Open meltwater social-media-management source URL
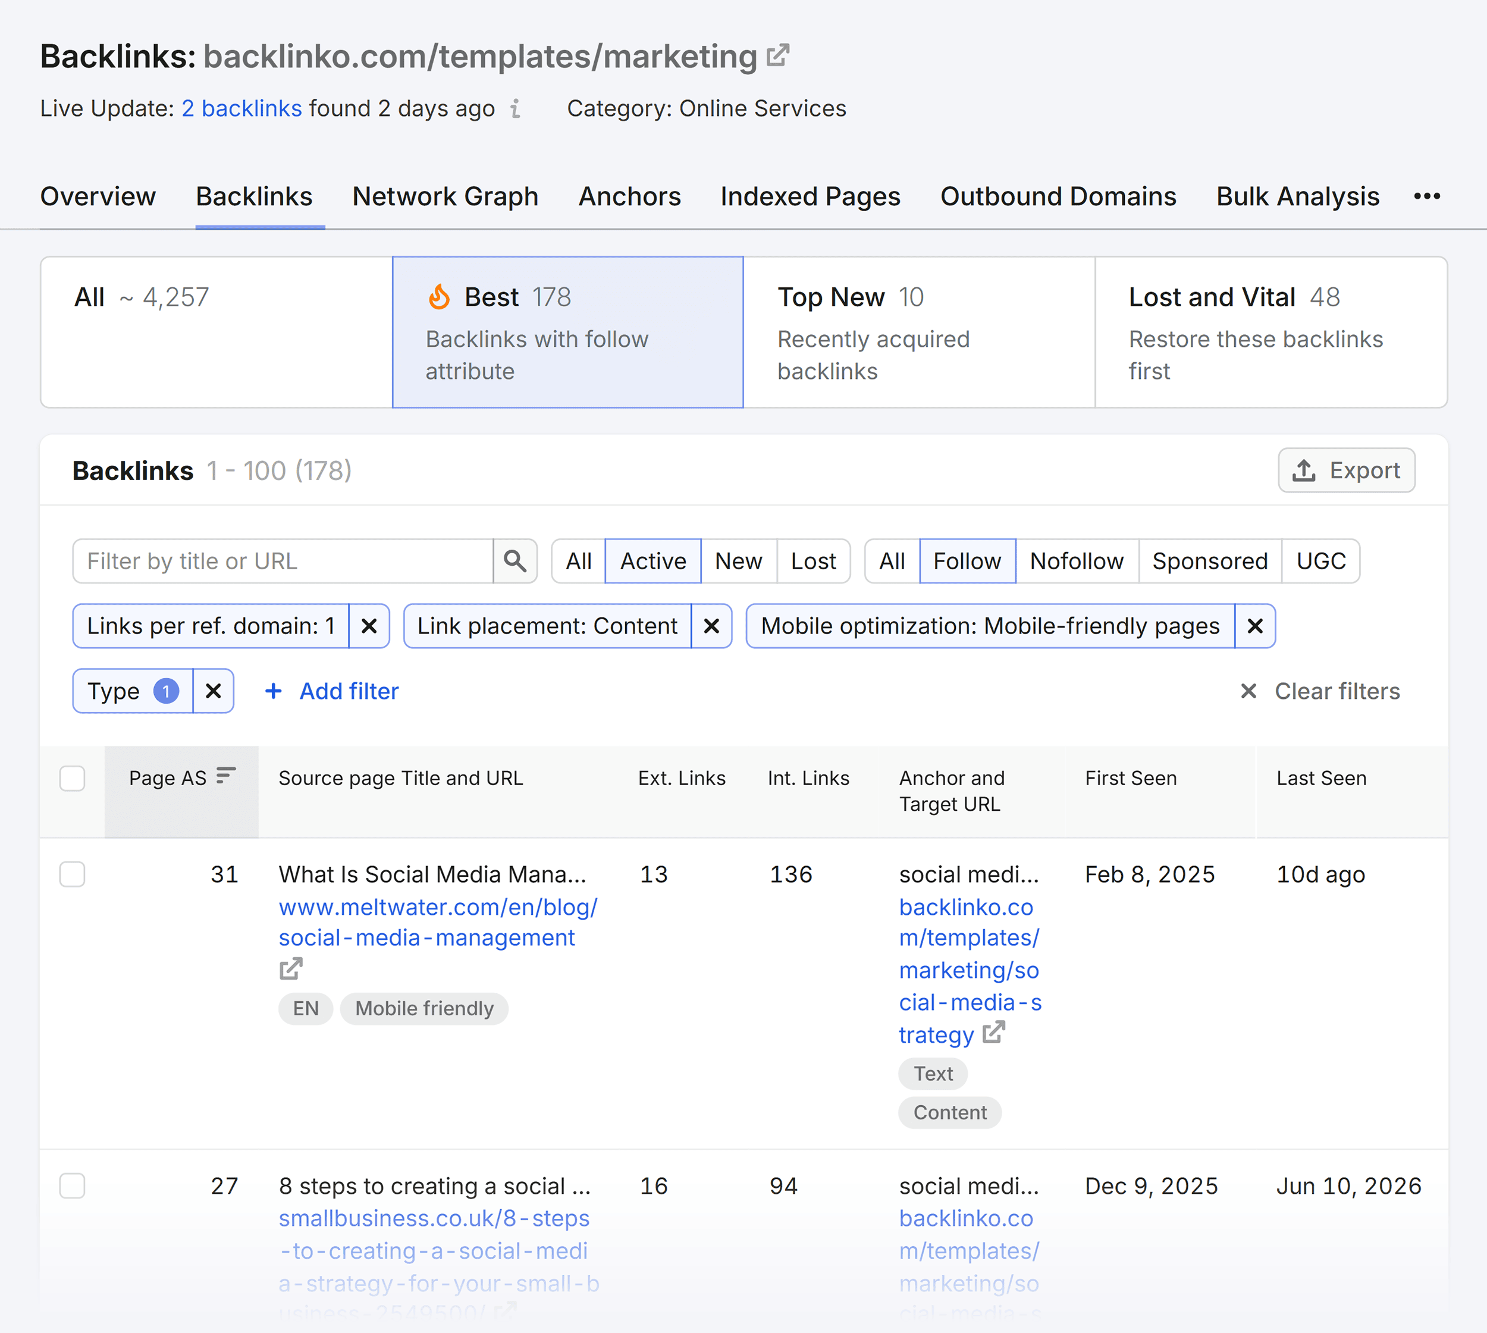This screenshot has width=1487, height=1333. [x=438, y=922]
